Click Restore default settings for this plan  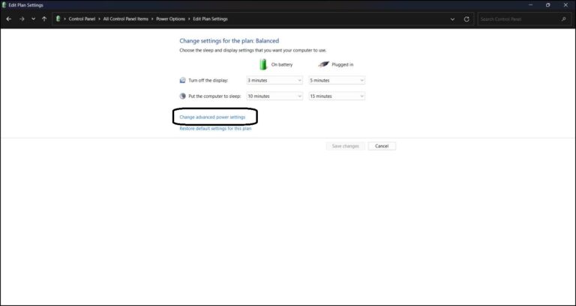point(215,129)
